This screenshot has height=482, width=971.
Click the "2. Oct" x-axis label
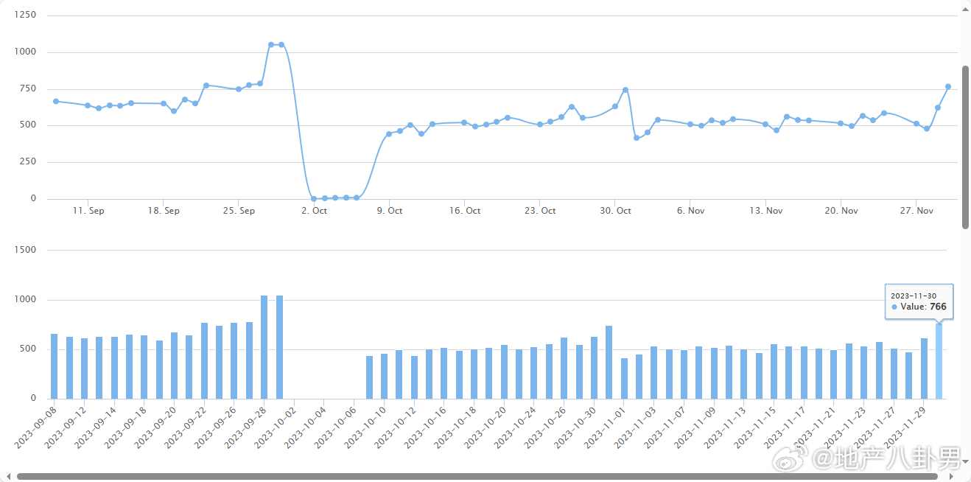click(x=315, y=211)
